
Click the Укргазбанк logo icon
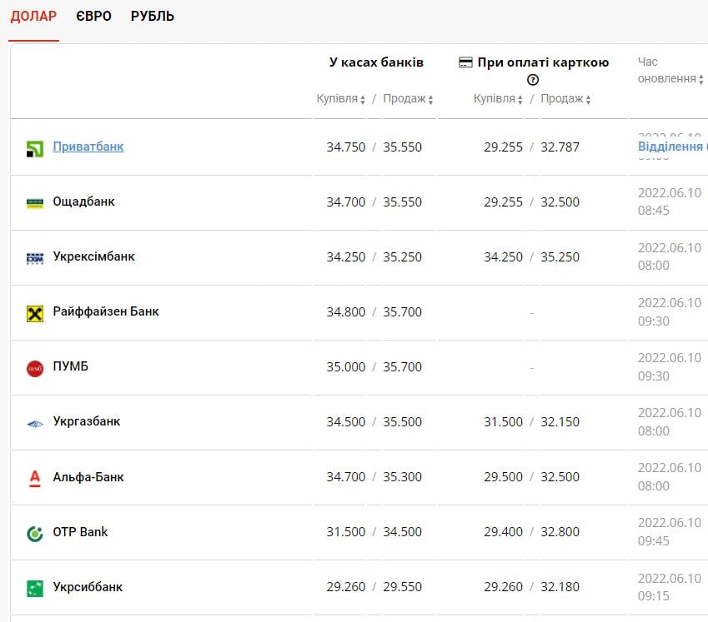point(34,423)
